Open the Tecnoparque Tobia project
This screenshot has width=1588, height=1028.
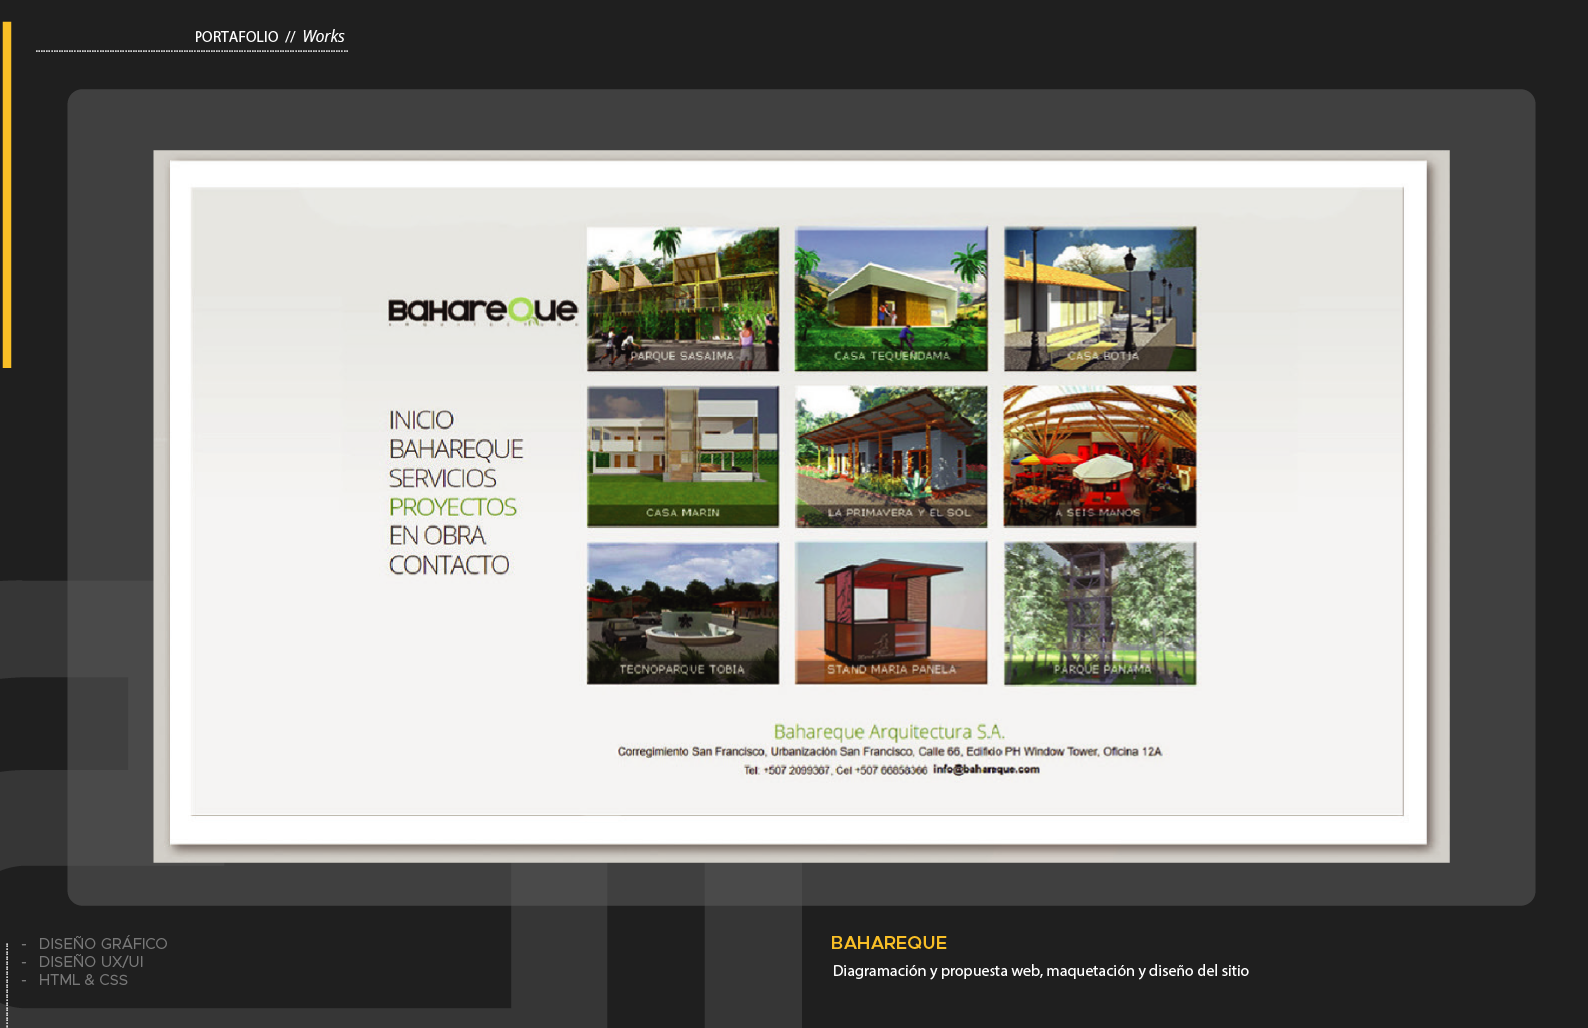682,613
